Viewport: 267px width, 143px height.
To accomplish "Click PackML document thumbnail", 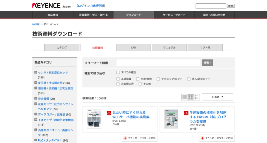I will pos(171,119).
